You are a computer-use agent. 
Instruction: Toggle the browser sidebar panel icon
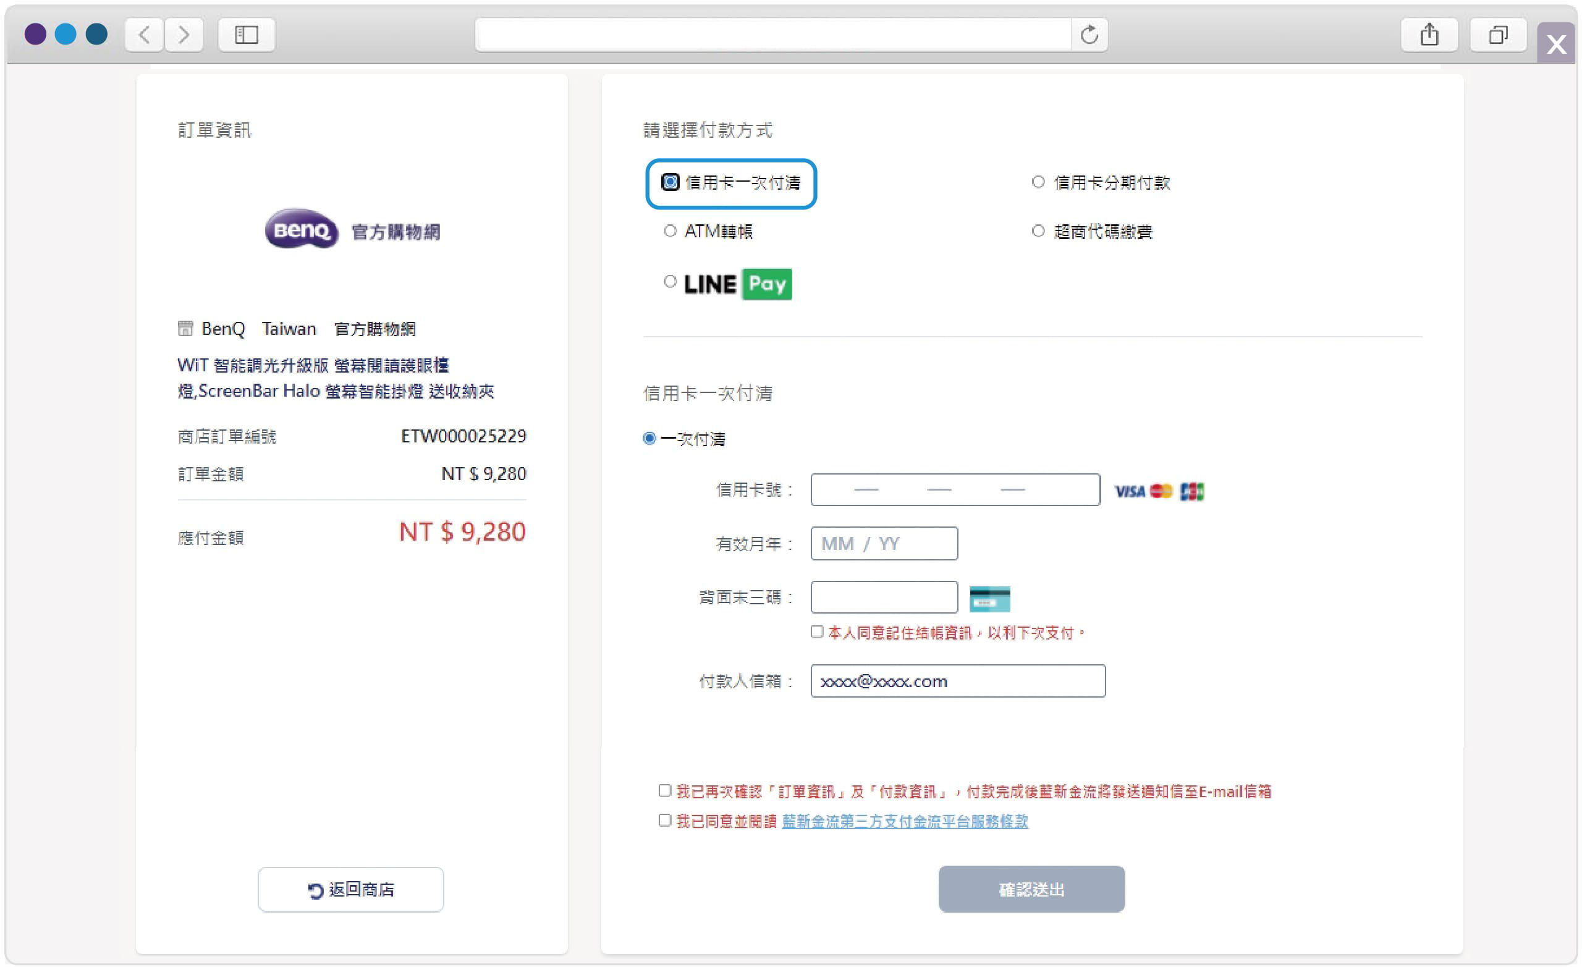[x=247, y=34]
